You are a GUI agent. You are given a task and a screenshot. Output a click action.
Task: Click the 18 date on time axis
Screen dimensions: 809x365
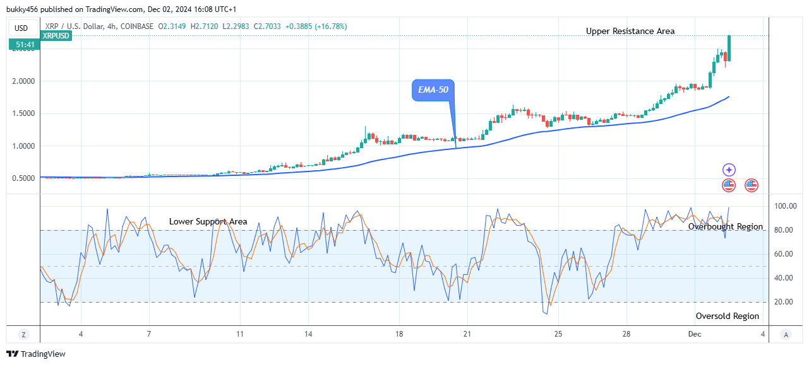399,333
